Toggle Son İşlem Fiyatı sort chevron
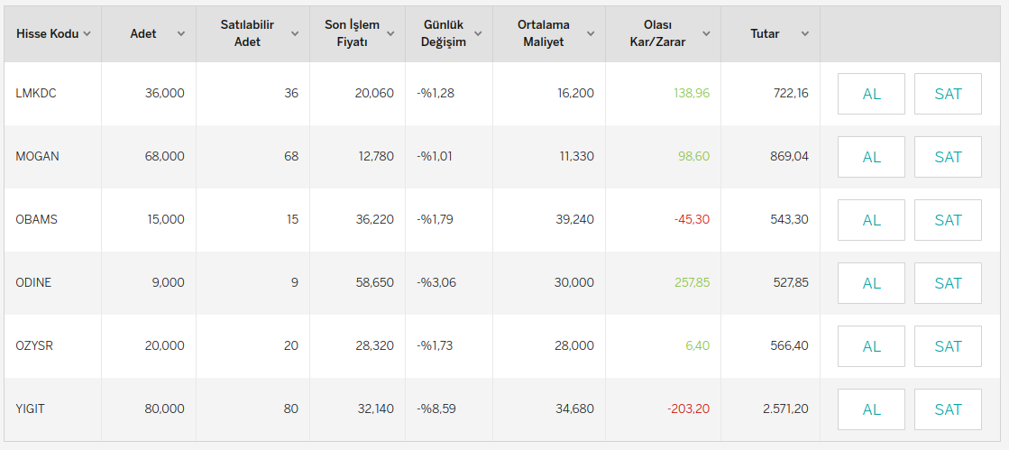The height and width of the screenshot is (450, 1009). [x=390, y=34]
